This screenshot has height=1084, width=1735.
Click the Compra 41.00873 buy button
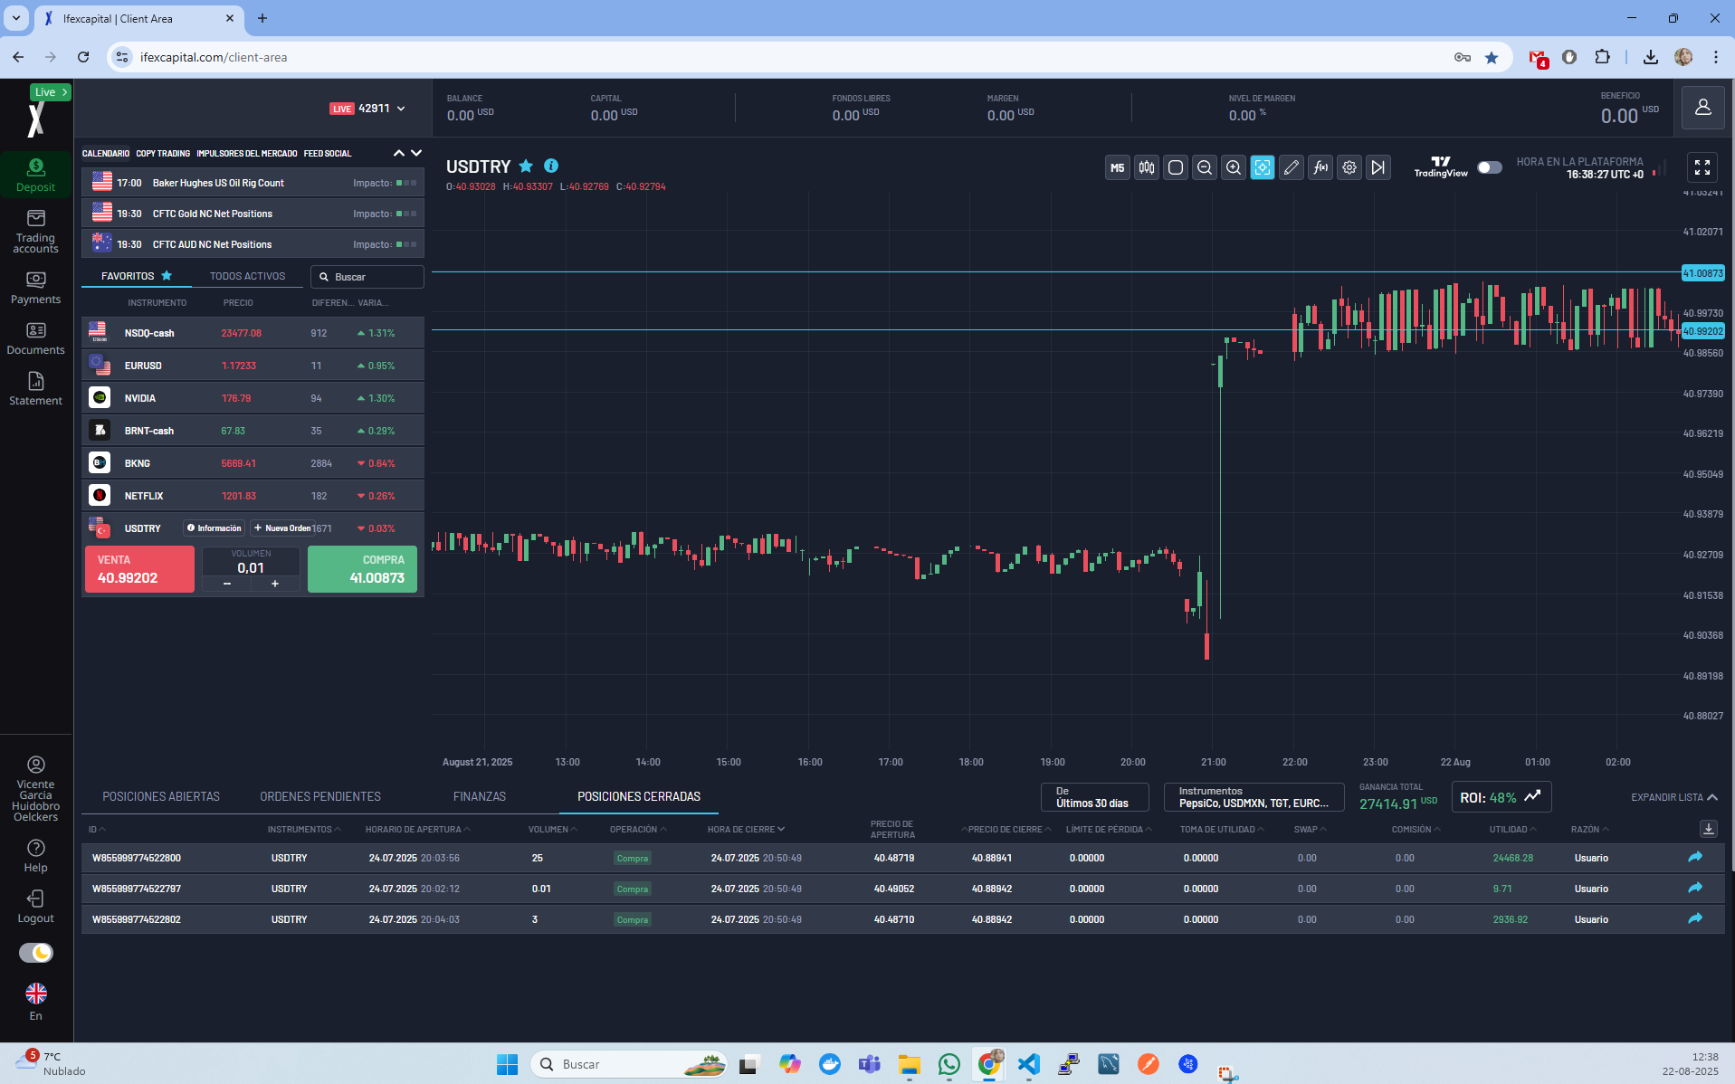362,569
